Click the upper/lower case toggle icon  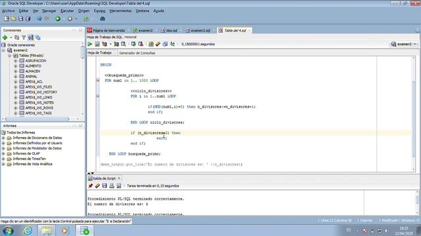coord(172,44)
